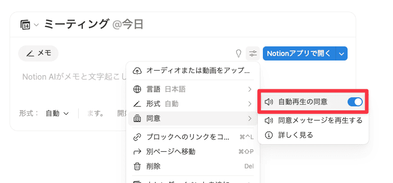Viewport: 393px width, 183px height.
Task: Click the Notion AIがメモと文字起こし placeholder text
Action: (75, 77)
